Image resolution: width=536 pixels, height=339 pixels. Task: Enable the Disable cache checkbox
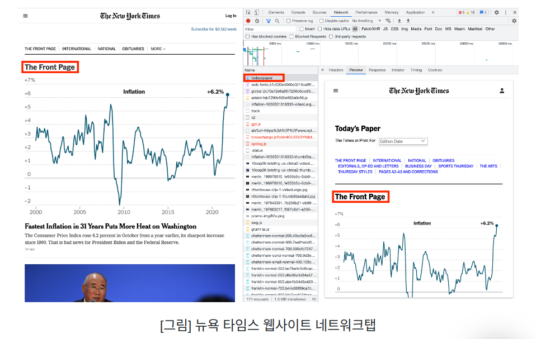(x=321, y=21)
